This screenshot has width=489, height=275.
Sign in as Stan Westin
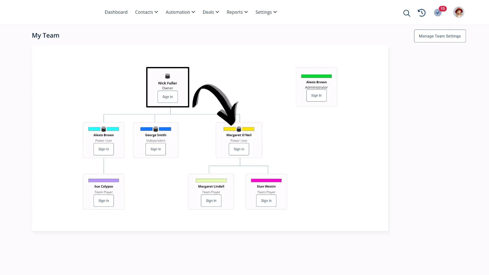click(x=266, y=201)
